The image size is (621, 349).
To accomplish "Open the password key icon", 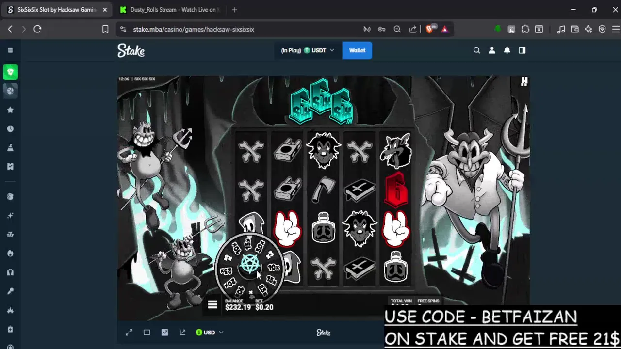I will tap(382, 29).
